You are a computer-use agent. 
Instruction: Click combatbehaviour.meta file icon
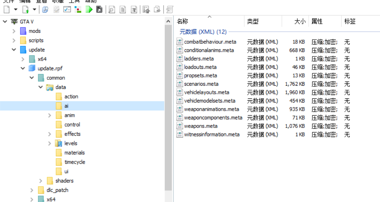(179, 42)
